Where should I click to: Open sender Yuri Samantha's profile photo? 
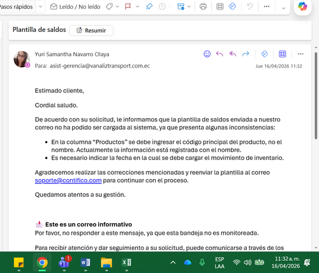pyautogui.click(x=22, y=59)
